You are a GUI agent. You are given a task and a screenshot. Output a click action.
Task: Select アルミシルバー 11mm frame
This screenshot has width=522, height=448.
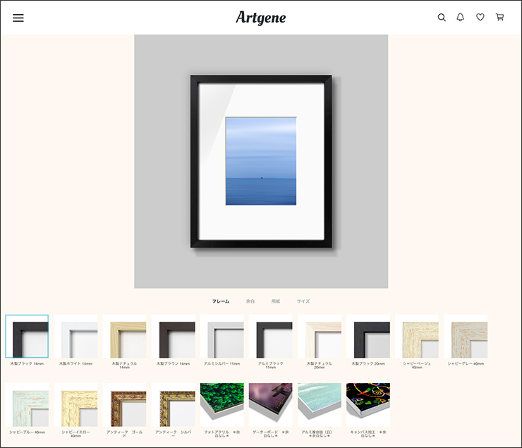[222, 337]
